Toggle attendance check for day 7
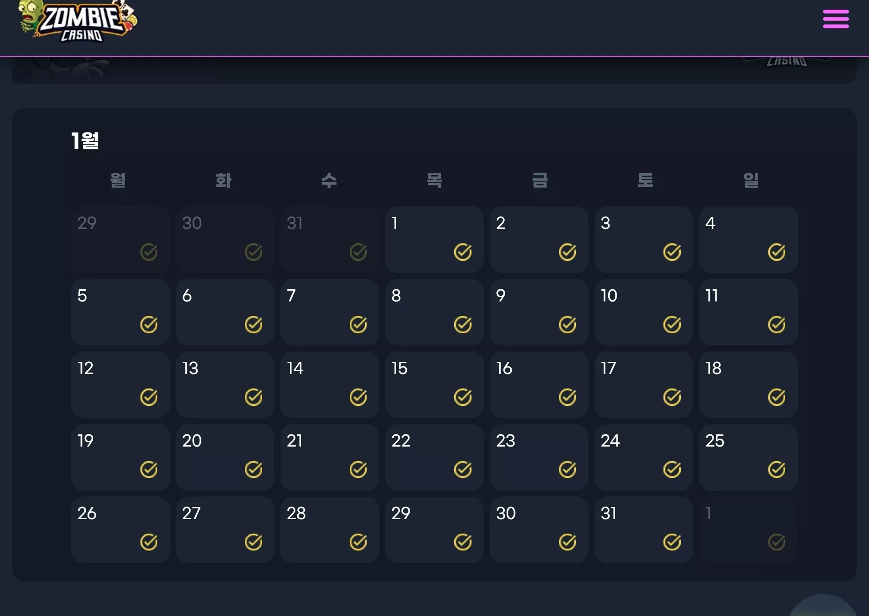 coord(358,324)
